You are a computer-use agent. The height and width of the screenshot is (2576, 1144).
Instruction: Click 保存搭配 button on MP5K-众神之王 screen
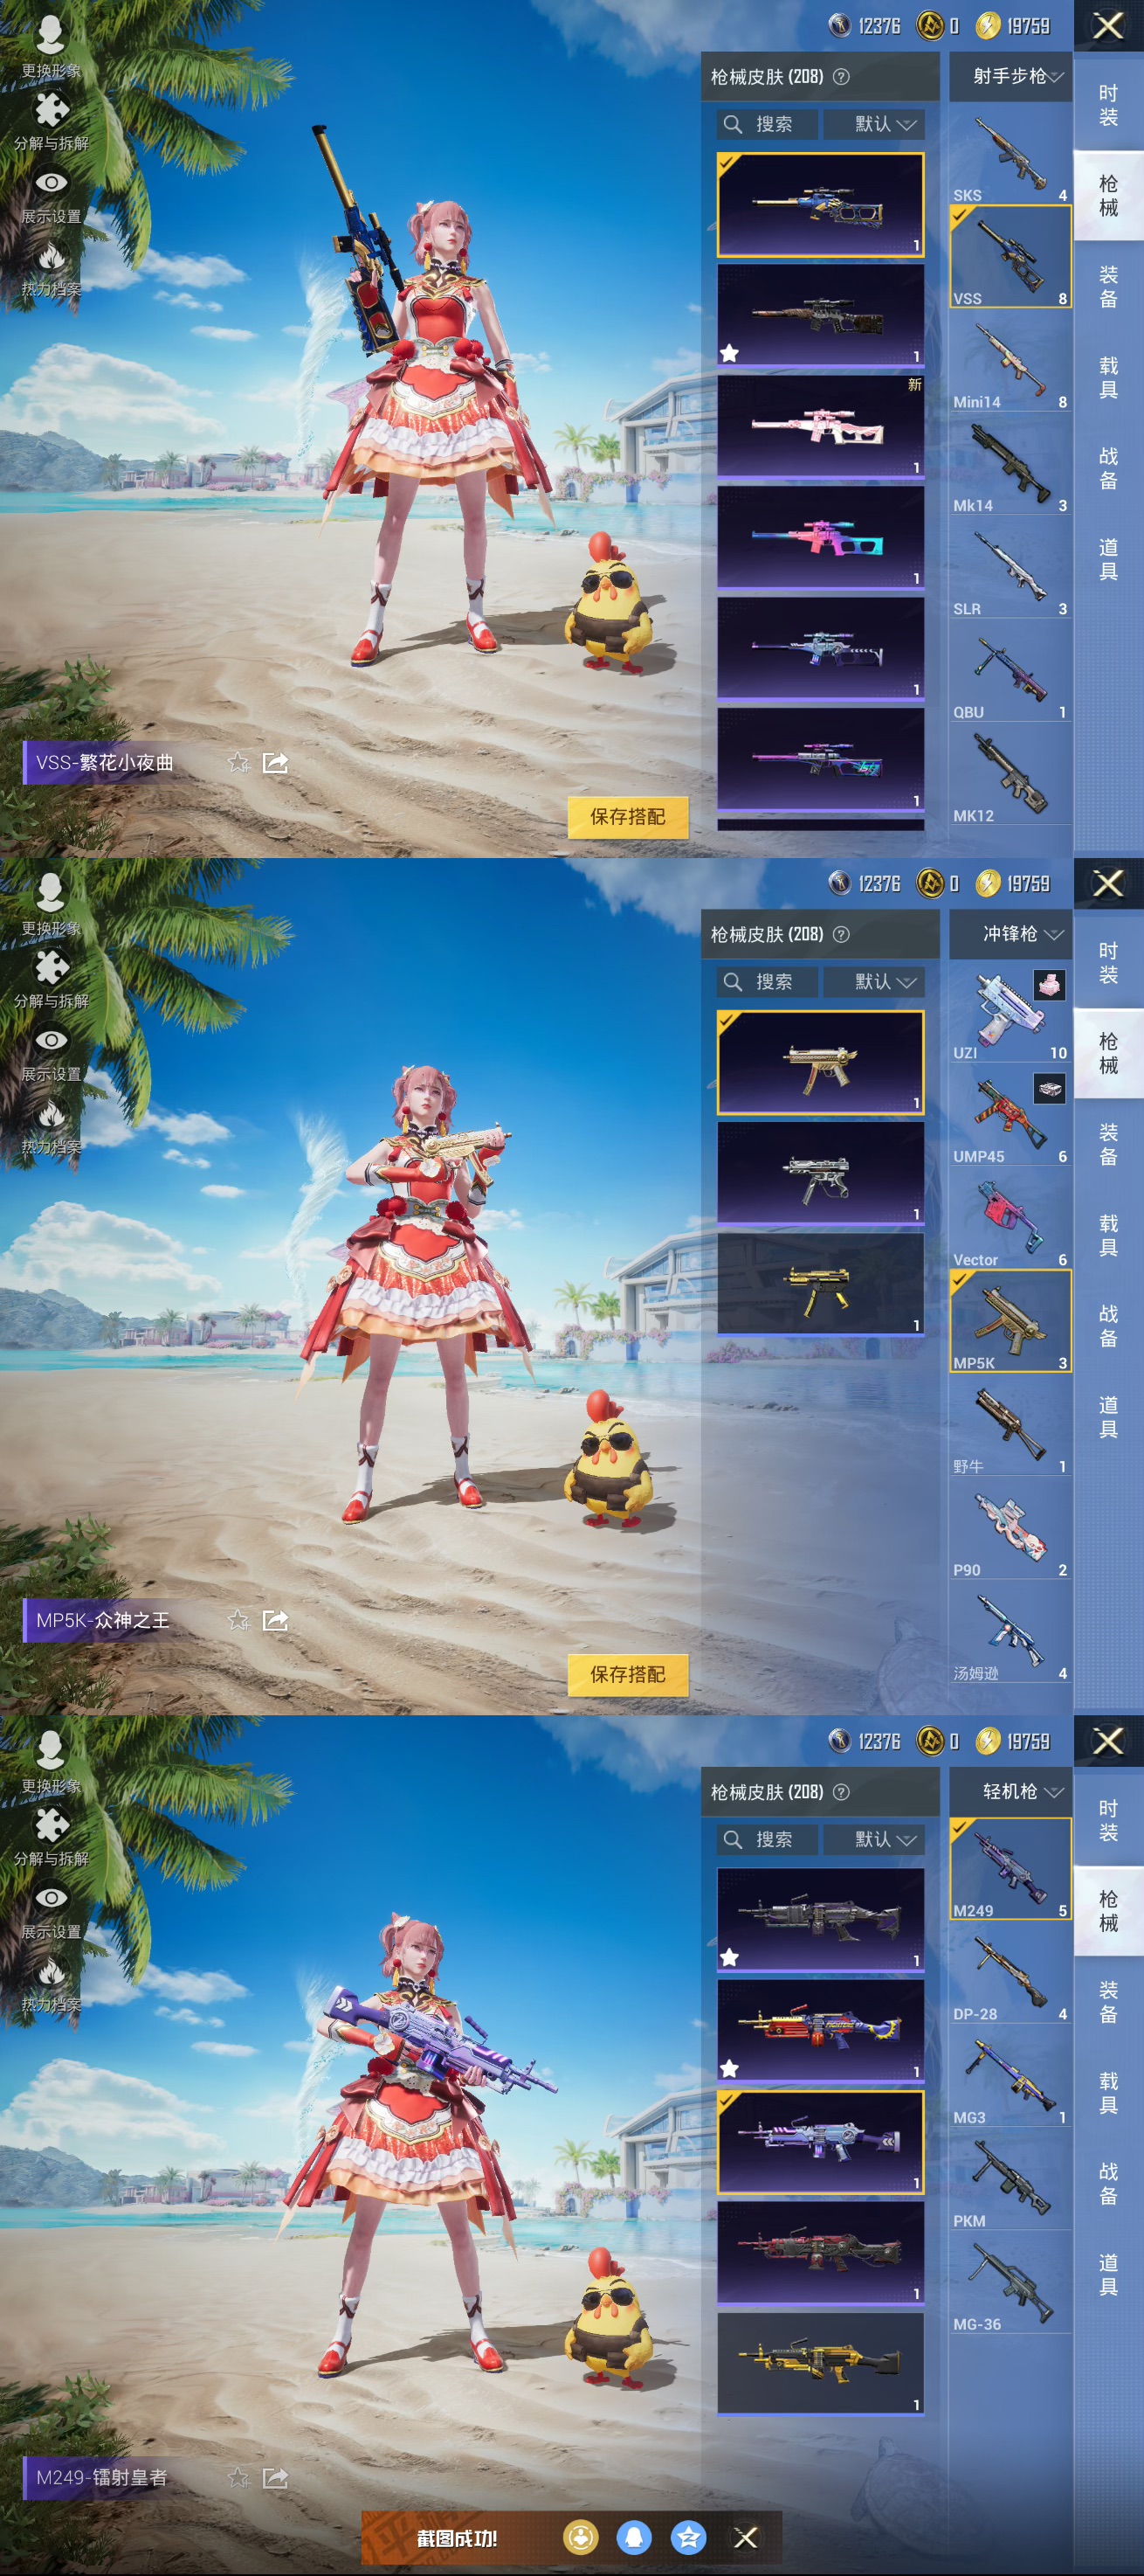click(627, 1674)
